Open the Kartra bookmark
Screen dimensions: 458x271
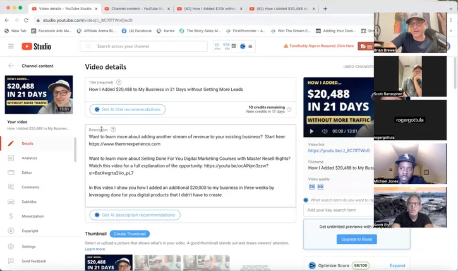click(166, 31)
